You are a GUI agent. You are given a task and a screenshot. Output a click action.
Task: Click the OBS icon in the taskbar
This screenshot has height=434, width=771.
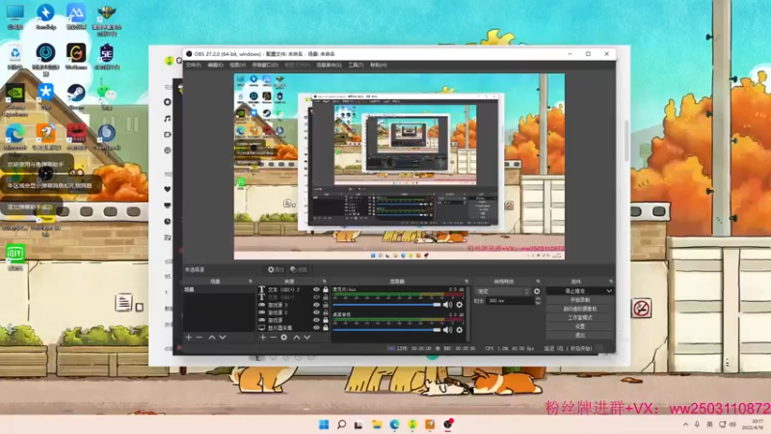click(448, 424)
